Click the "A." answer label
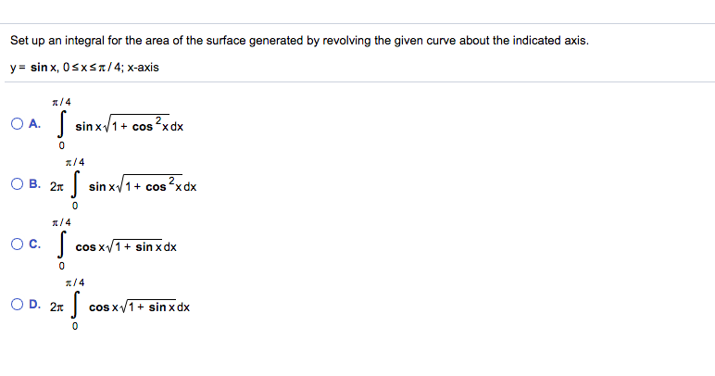Image resolution: width=715 pixels, height=376 pixels. (x=35, y=126)
